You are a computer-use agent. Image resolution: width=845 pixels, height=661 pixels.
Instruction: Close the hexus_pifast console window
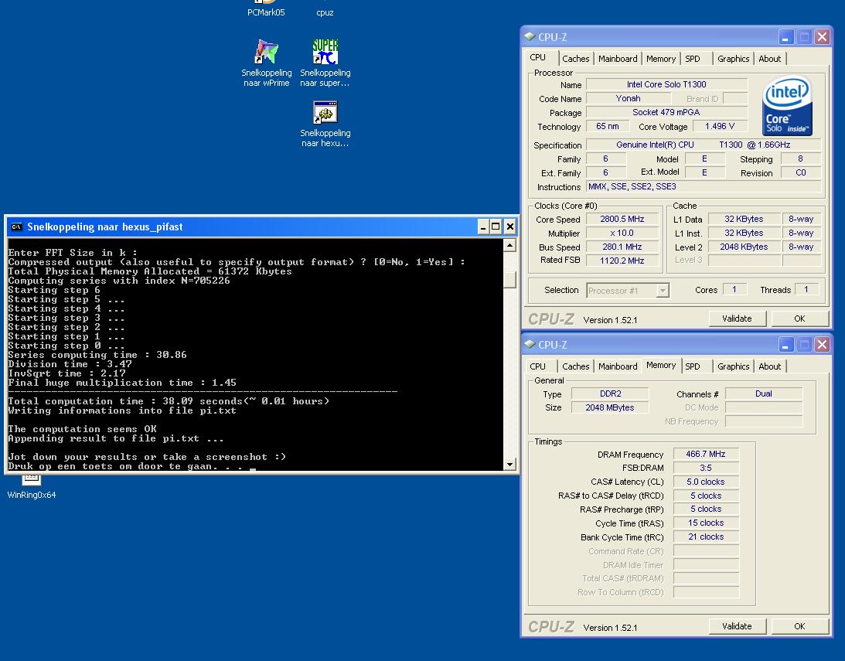(509, 227)
